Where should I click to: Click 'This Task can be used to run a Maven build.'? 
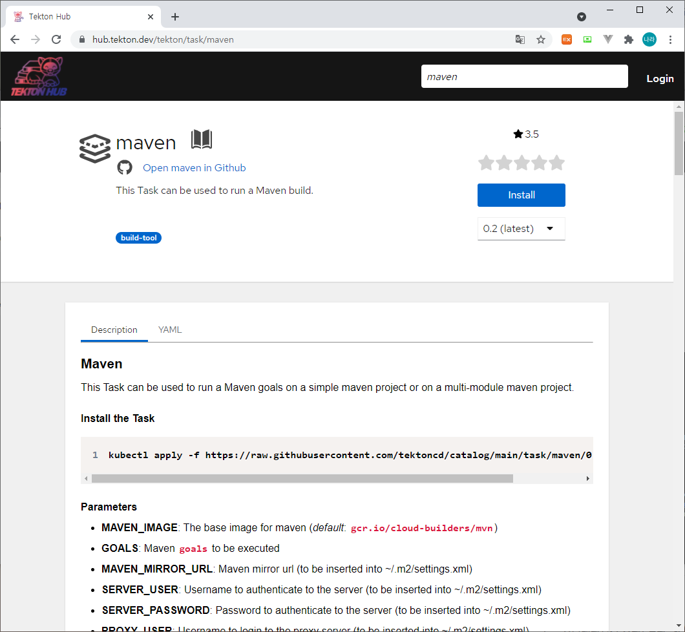click(x=215, y=191)
